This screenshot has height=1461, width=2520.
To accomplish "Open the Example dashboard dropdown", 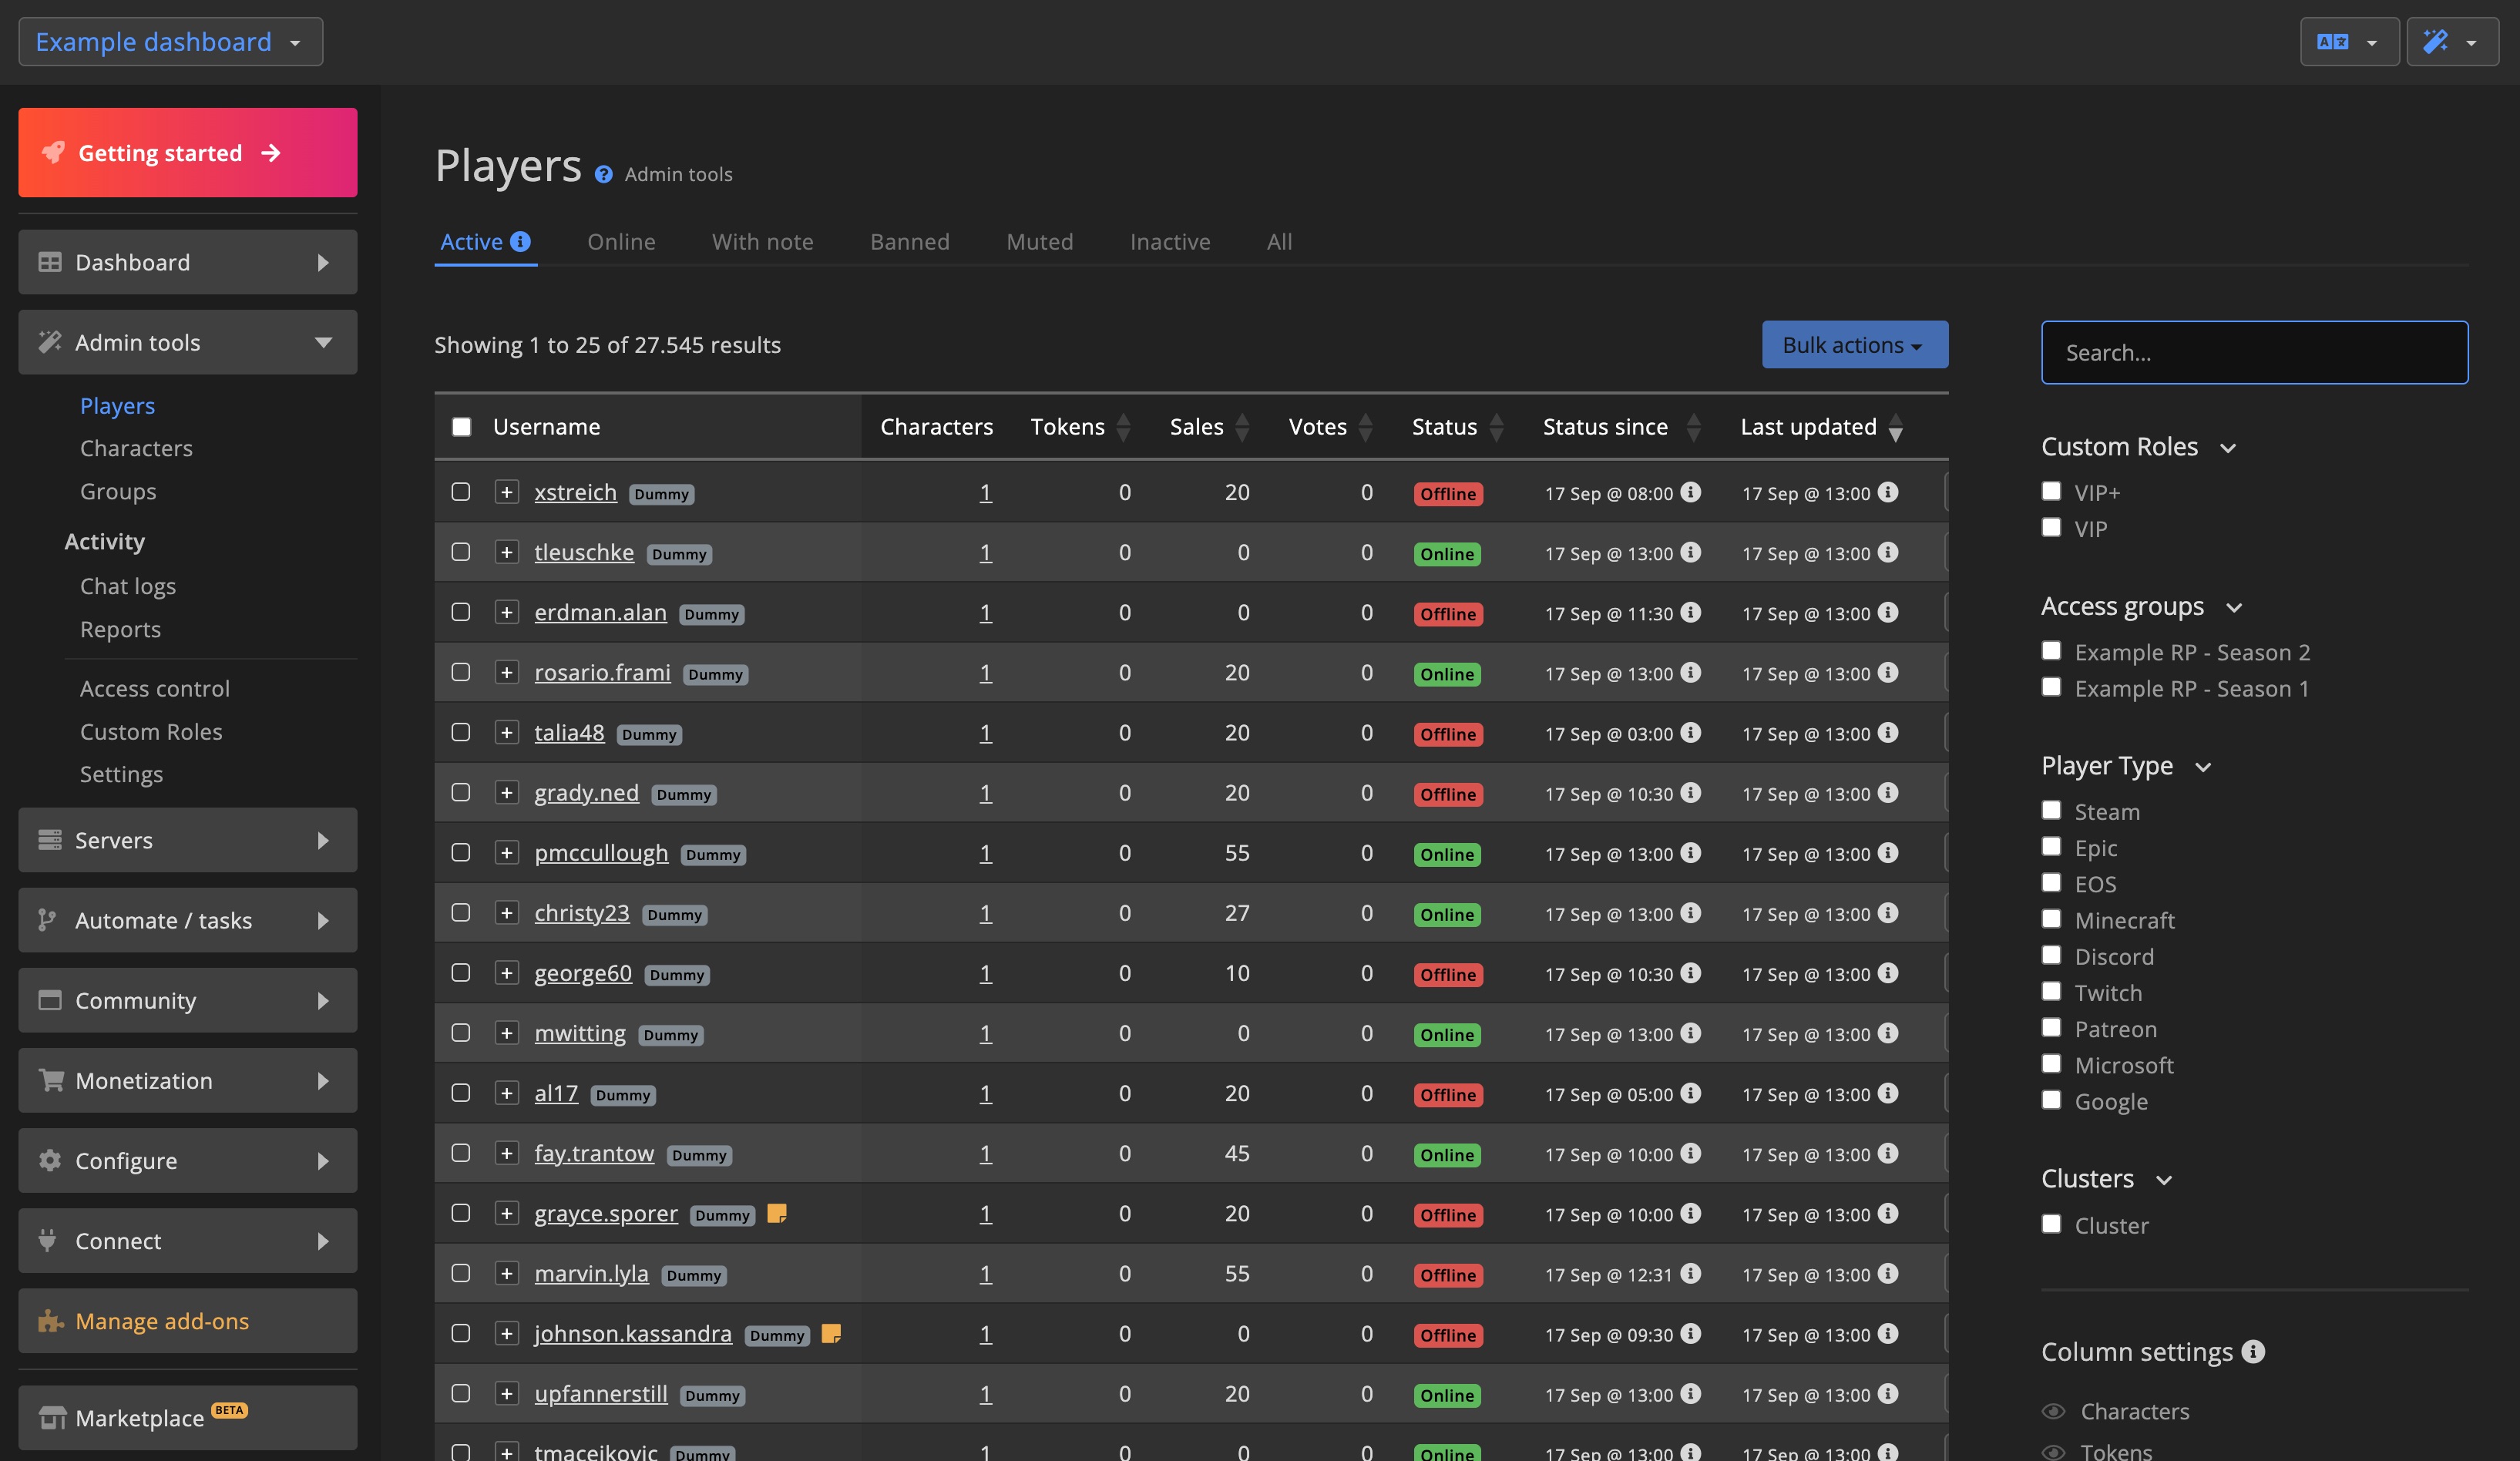I will (x=170, y=42).
